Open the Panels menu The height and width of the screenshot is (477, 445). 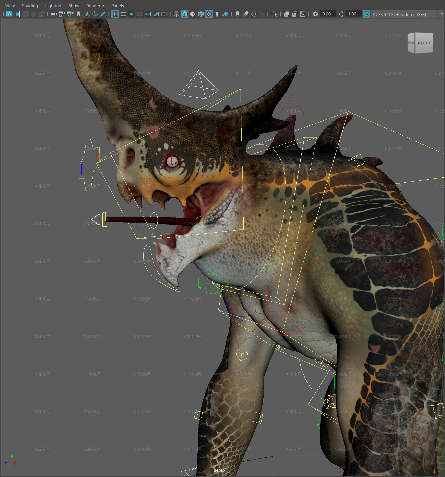pos(117,6)
